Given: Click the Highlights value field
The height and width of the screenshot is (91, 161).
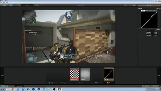Looking at the screenshot, I should pyautogui.click(x=156, y=35).
